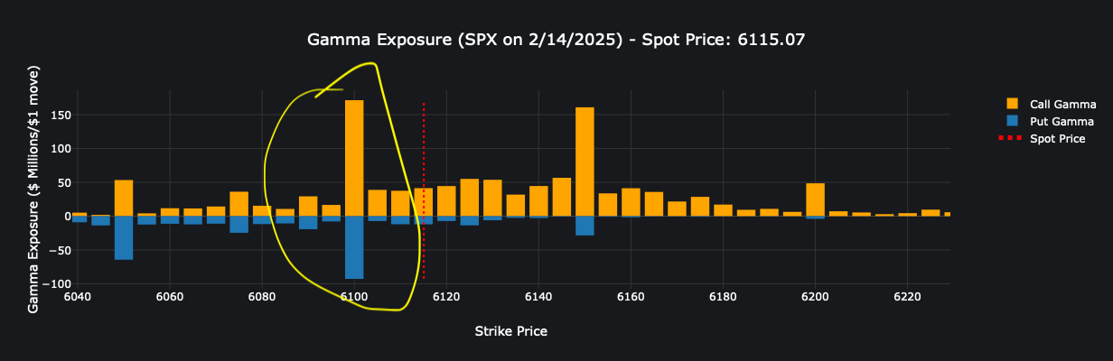This screenshot has width=1113, height=361.
Task: Click the call gamma bar at strike 6050
Action: [124, 198]
